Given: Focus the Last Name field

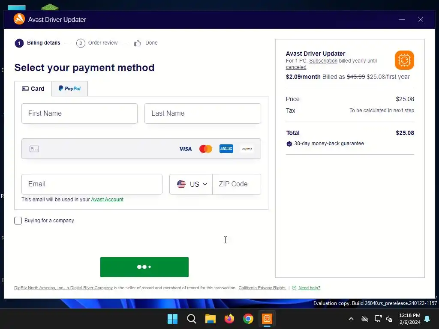Looking at the screenshot, I should coord(203,114).
